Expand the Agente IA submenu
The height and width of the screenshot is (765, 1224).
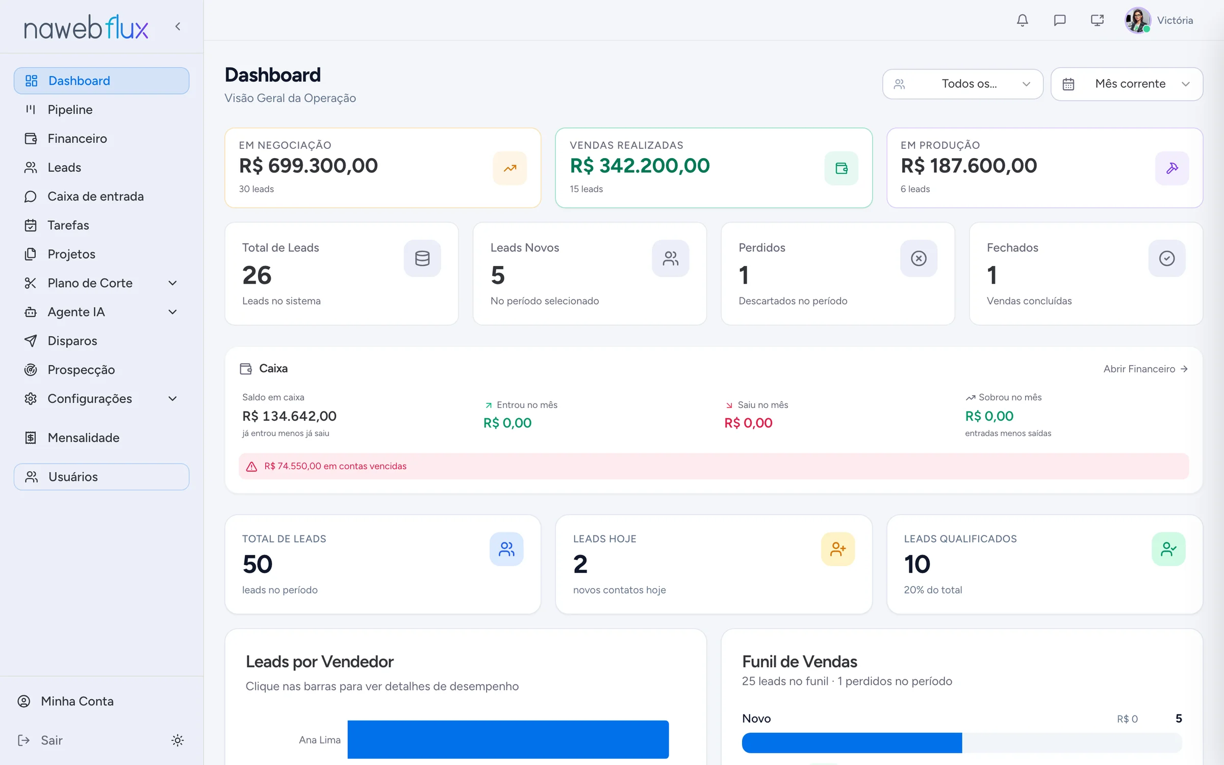point(172,312)
